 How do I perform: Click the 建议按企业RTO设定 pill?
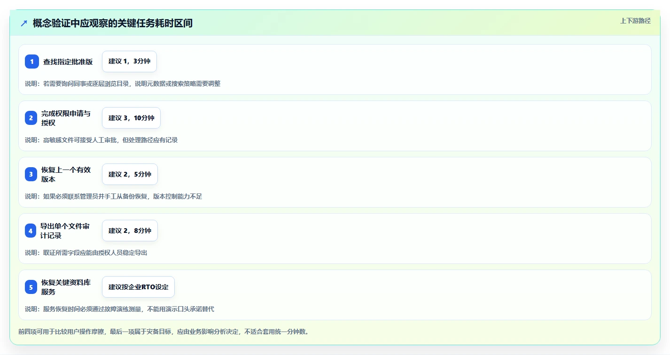coord(138,287)
